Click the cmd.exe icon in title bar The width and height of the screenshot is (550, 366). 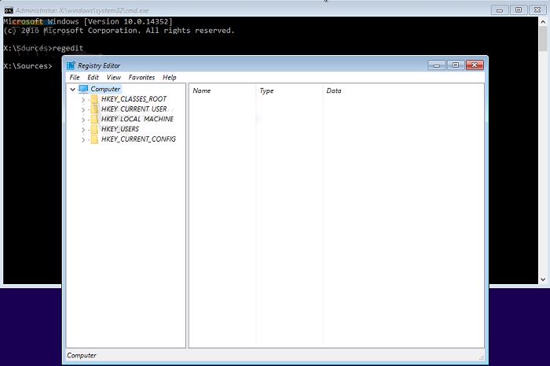[9, 10]
